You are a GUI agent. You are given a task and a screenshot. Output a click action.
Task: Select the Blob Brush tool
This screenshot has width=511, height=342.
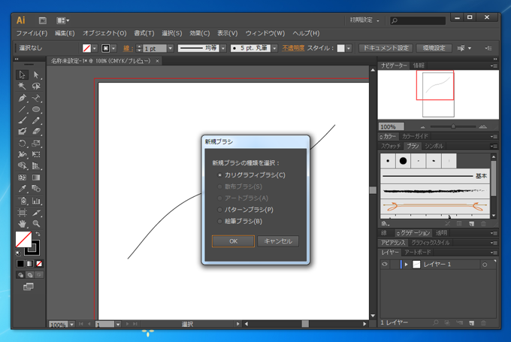(22, 132)
